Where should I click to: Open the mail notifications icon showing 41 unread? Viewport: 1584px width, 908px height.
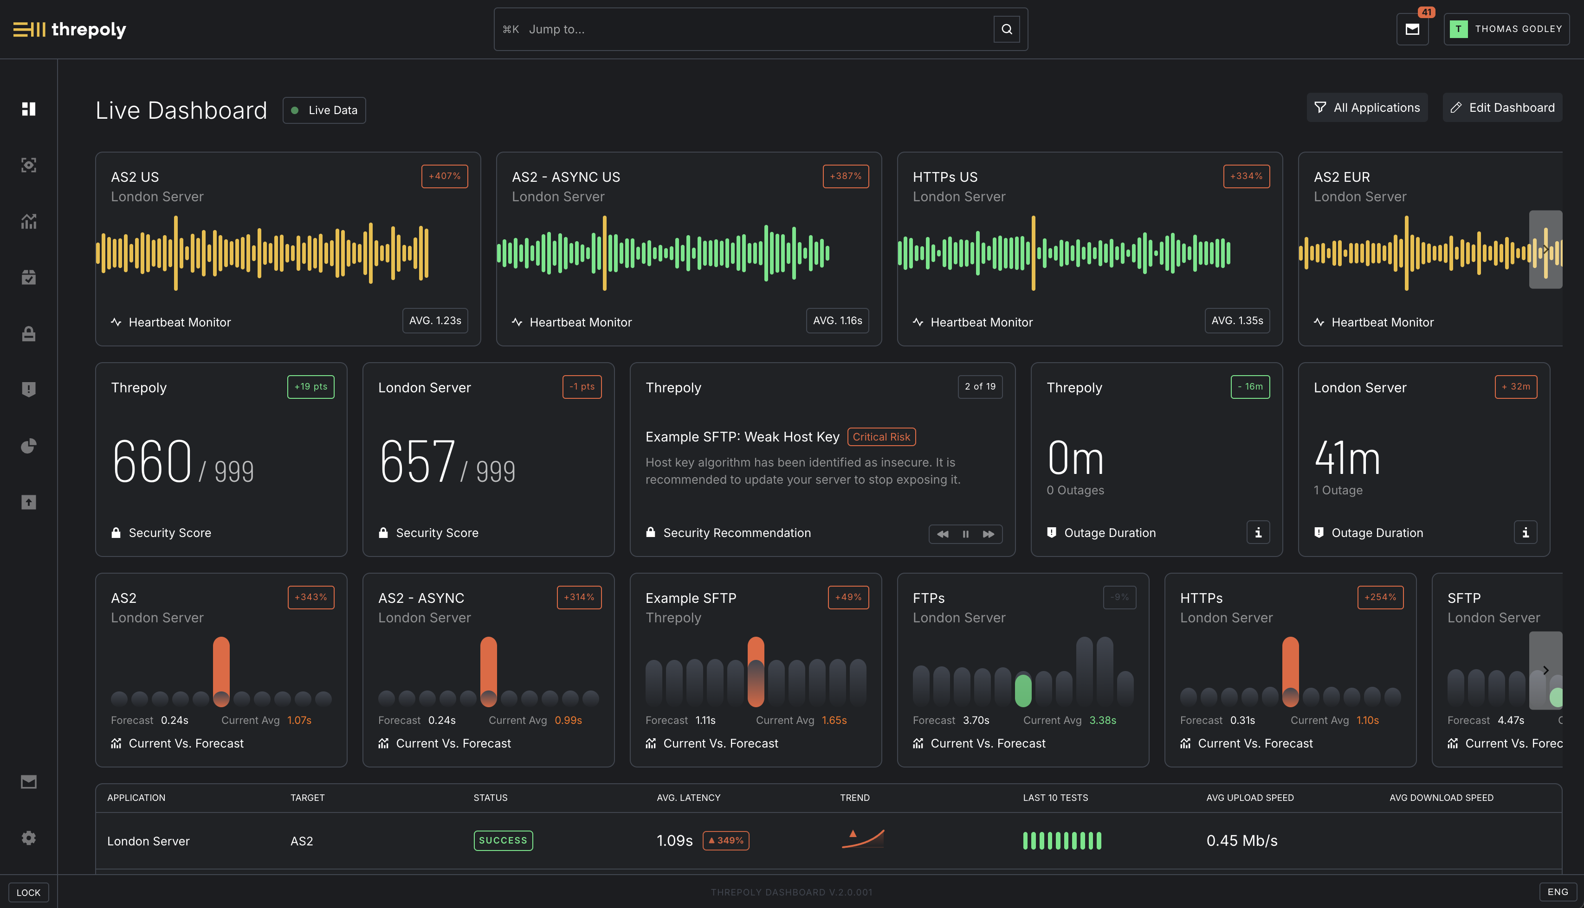point(1412,29)
